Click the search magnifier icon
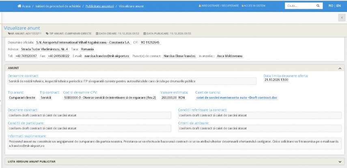The height and width of the screenshot is (168, 347). pyautogui.click(x=318, y=6)
